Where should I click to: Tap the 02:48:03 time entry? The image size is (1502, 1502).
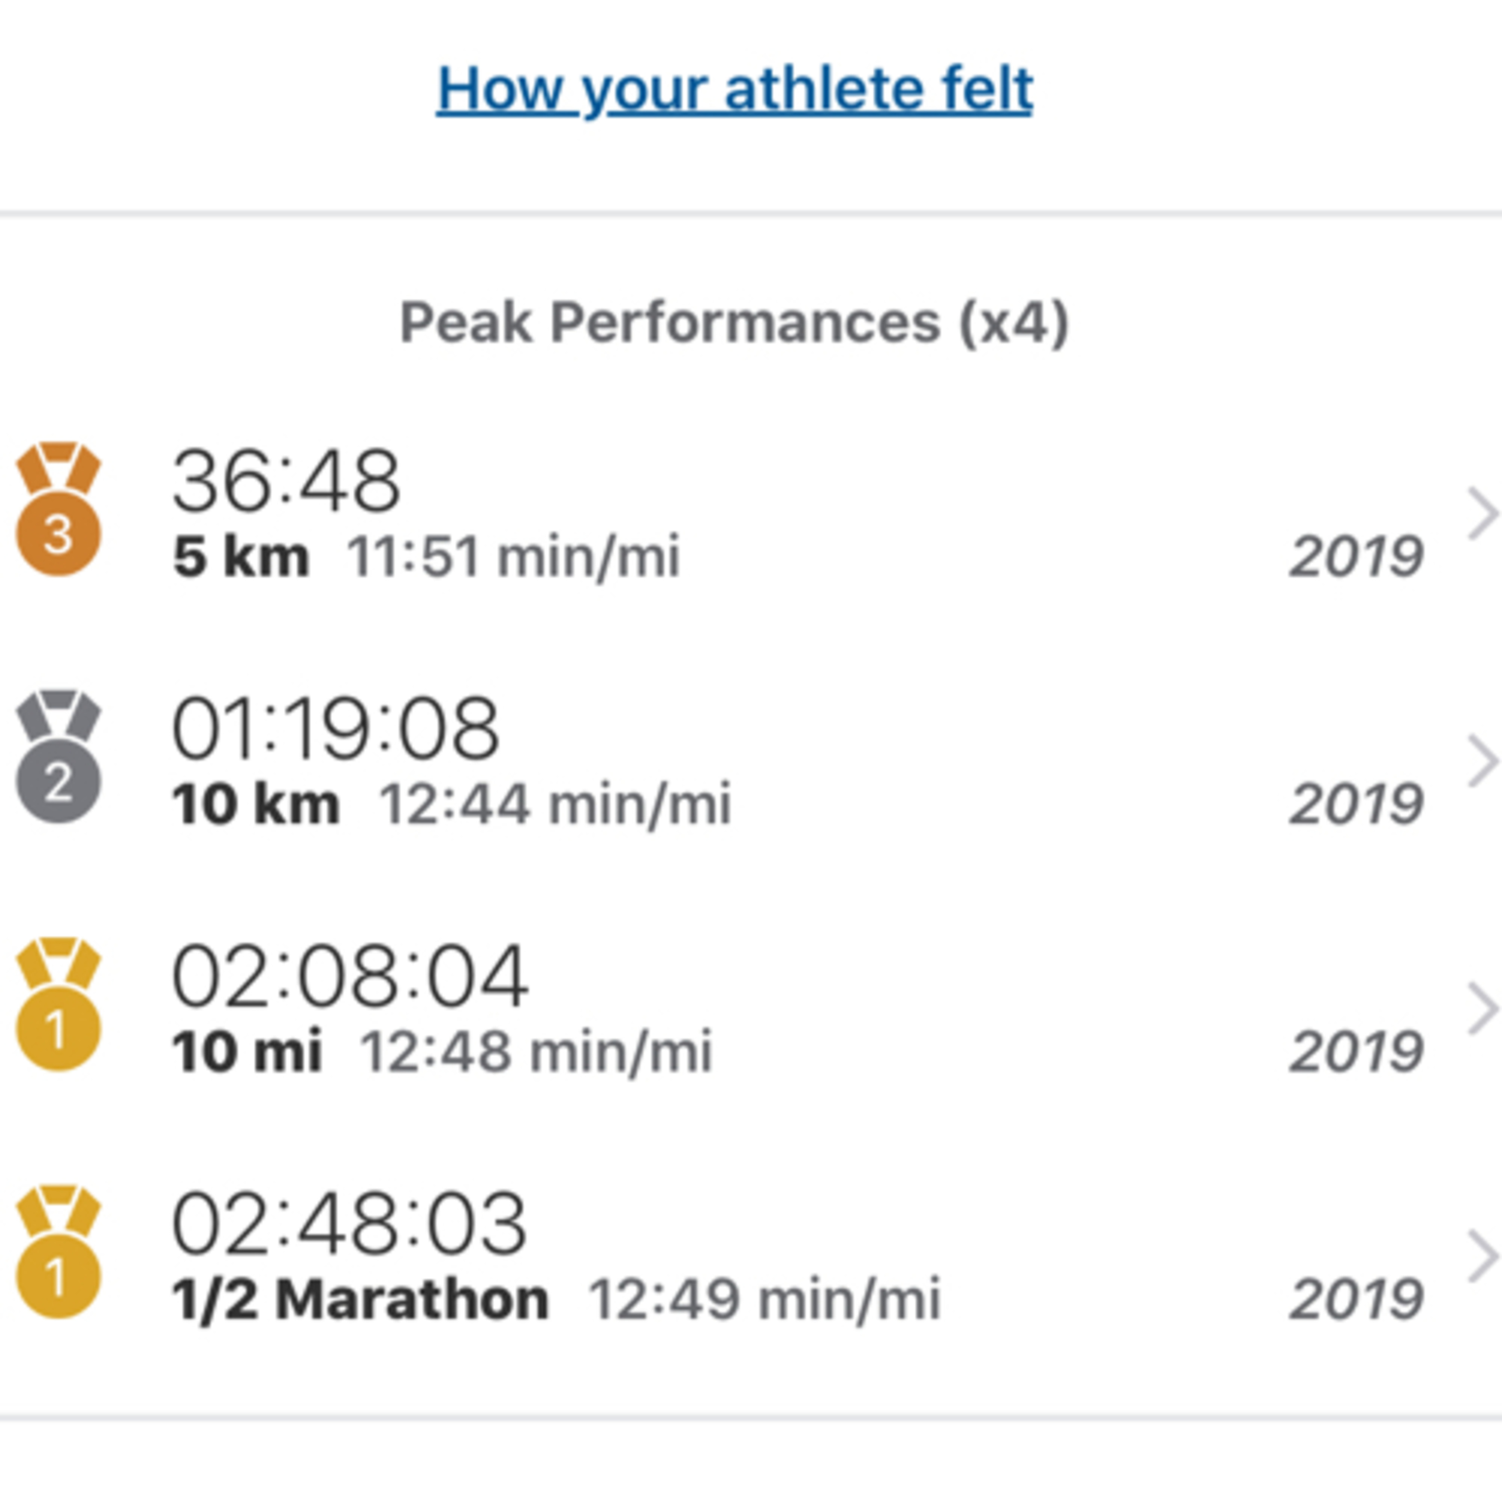(349, 1224)
